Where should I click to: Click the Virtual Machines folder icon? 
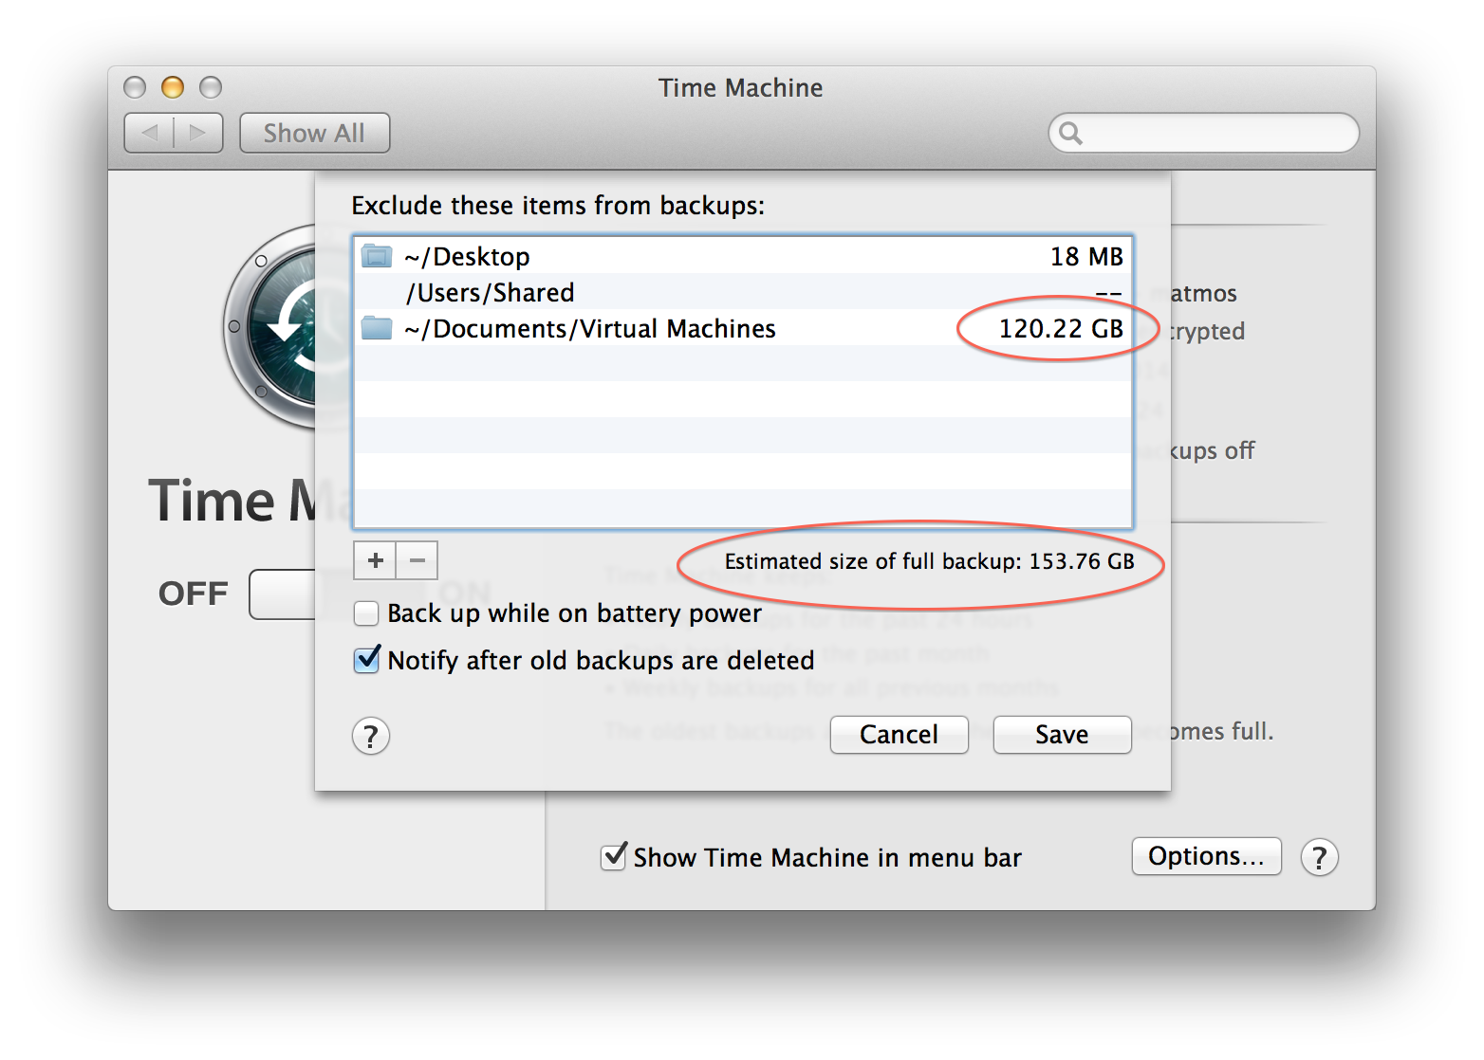(377, 328)
